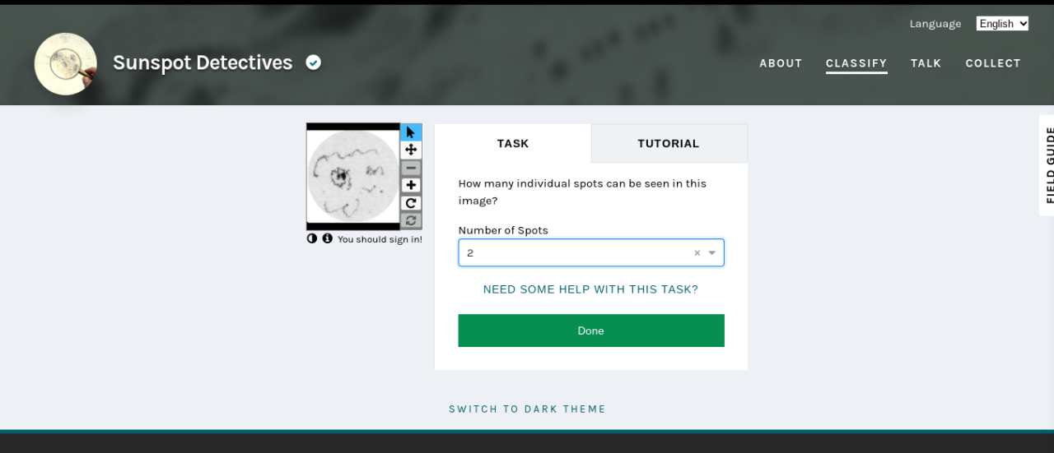Open the subject info icon
The width and height of the screenshot is (1054, 453).
[x=327, y=238]
